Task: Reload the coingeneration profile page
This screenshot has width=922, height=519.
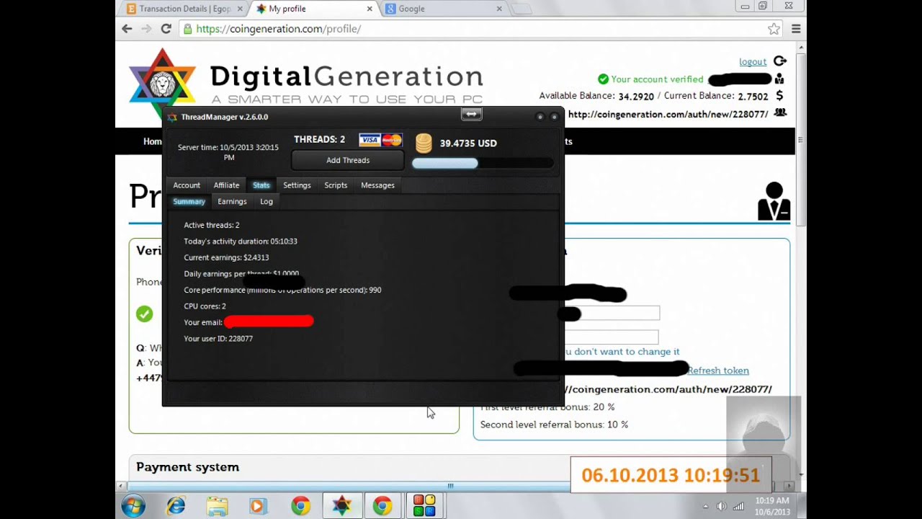Action: pos(166,29)
